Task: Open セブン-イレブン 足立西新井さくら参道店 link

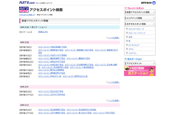Action: pos(81,110)
